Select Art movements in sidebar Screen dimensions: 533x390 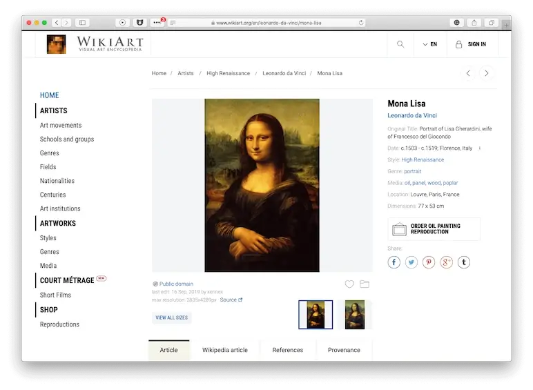pos(61,126)
